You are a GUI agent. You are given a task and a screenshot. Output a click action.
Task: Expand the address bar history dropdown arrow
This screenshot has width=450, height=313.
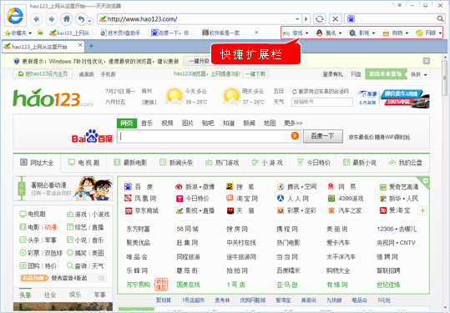tap(297, 19)
